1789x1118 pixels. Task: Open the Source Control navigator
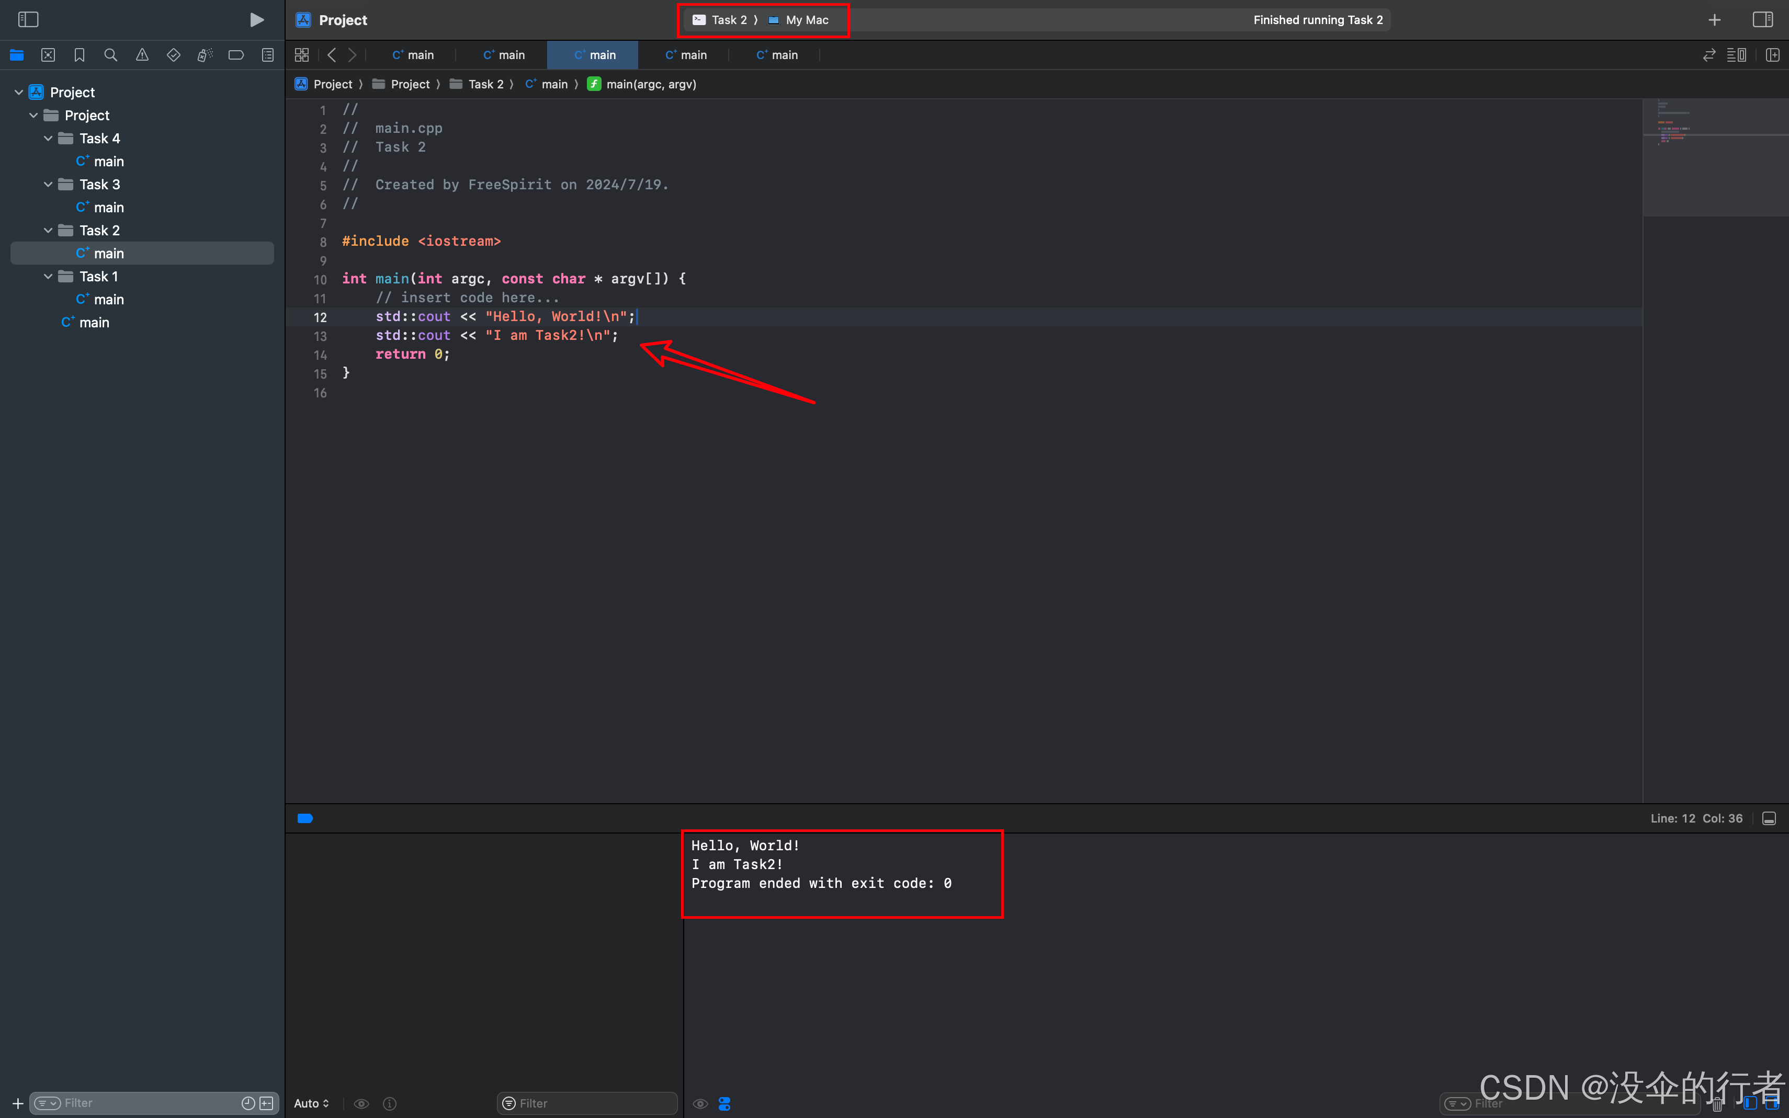tap(48, 55)
